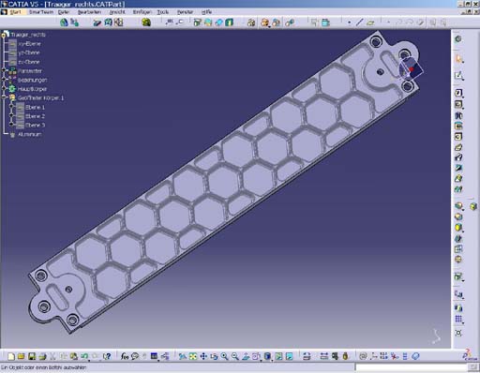Select the Sketcher icon in the right toolbar

(458, 75)
